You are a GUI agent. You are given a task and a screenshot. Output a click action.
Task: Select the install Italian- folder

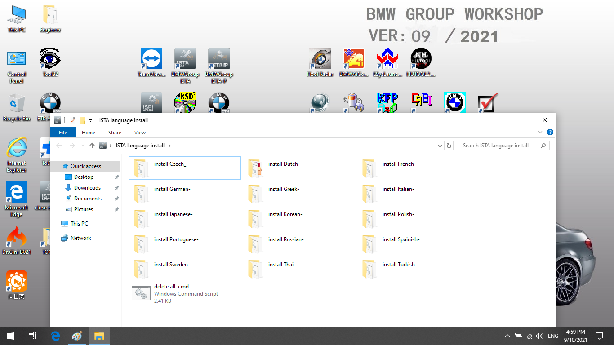click(x=412, y=193)
